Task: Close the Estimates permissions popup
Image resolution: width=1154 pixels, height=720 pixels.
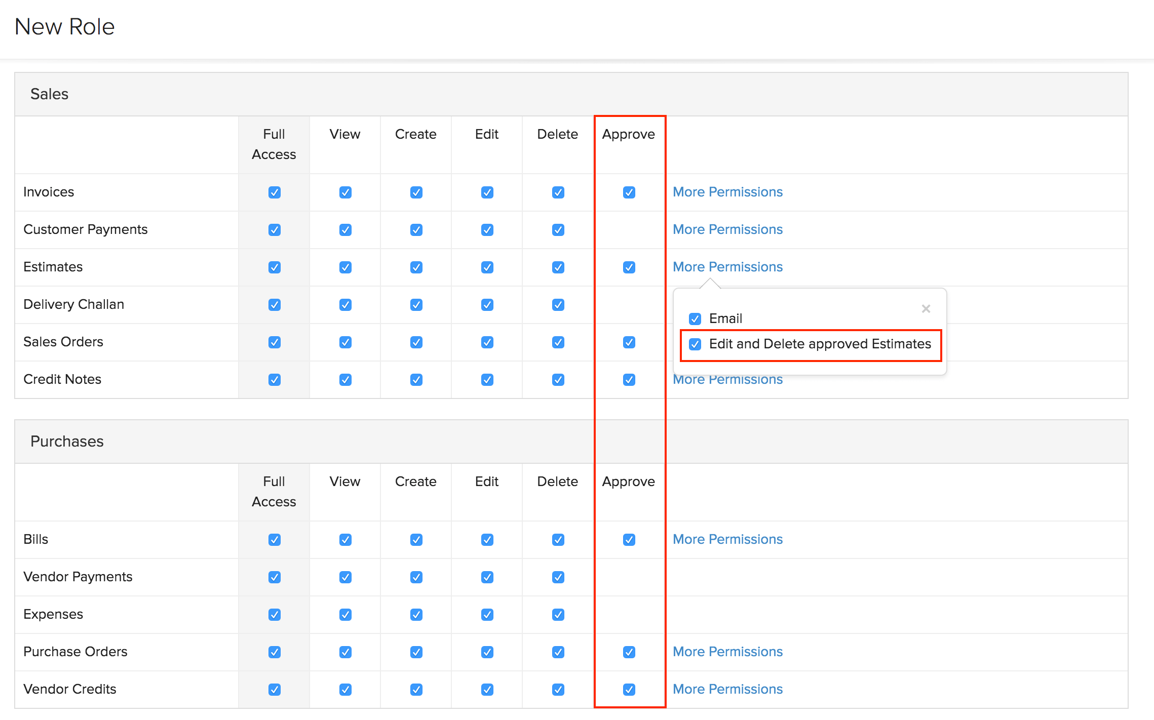Action: click(926, 308)
